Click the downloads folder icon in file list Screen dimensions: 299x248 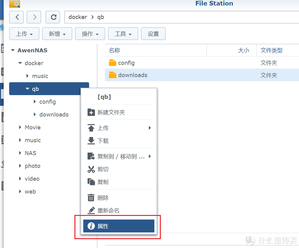pos(113,75)
